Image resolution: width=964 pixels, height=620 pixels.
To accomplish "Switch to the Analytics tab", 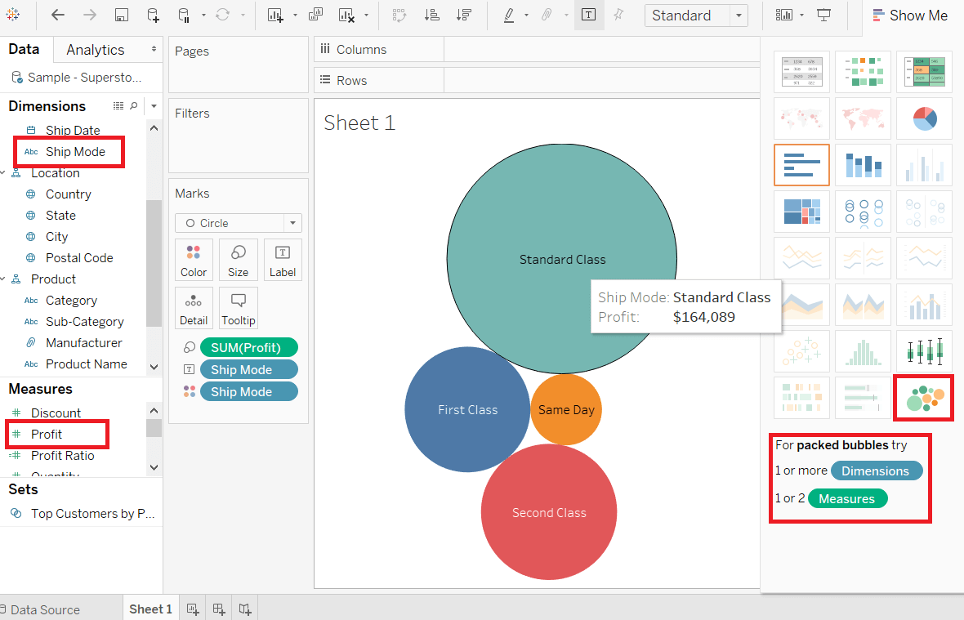I will [96, 50].
